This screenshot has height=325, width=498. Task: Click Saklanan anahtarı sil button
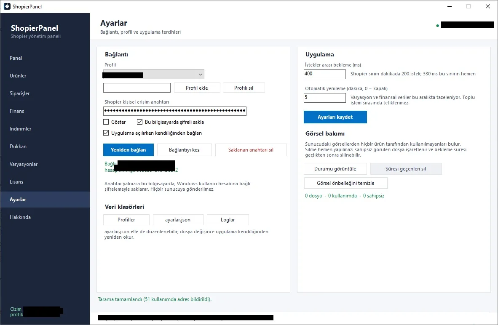click(251, 150)
